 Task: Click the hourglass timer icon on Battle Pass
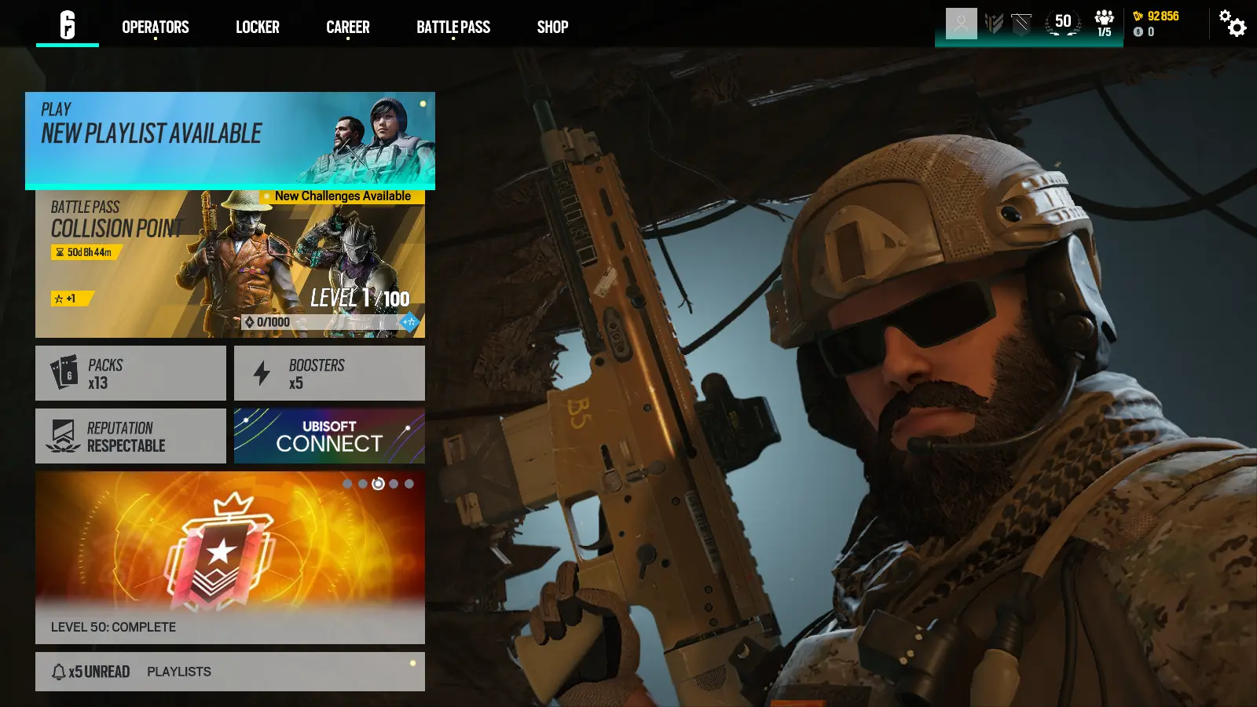tap(60, 252)
